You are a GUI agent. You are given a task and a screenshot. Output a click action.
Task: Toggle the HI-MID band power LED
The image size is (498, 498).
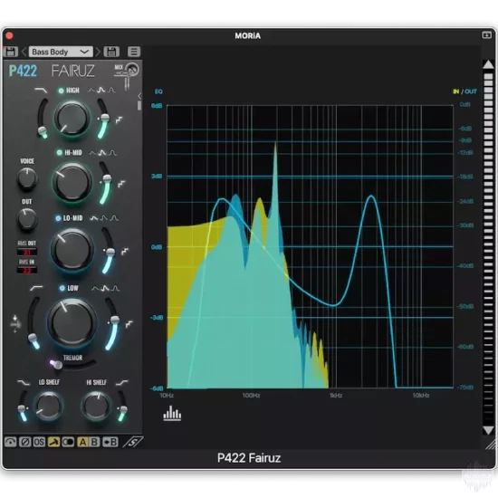point(60,153)
